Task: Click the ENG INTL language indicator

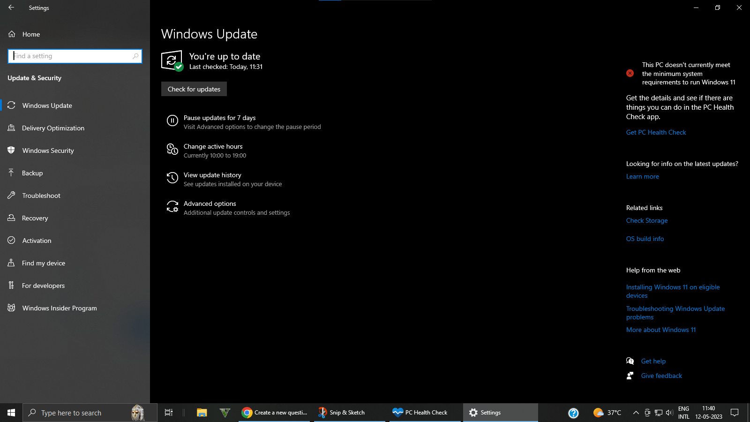Action: [x=684, y=413]
